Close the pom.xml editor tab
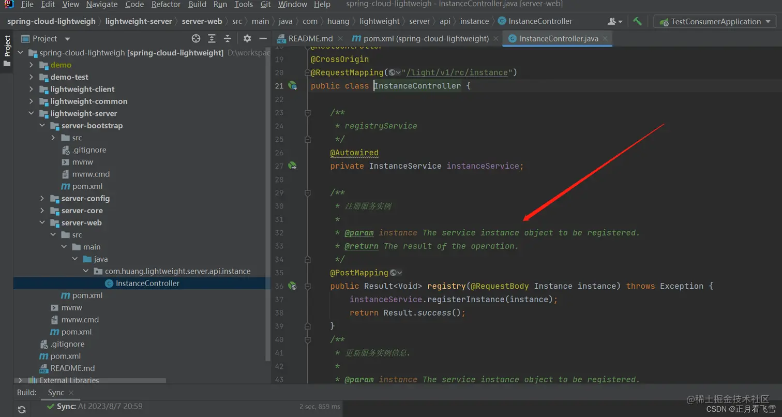The width and height of the screenshot is (782, 417). (495, 38)
